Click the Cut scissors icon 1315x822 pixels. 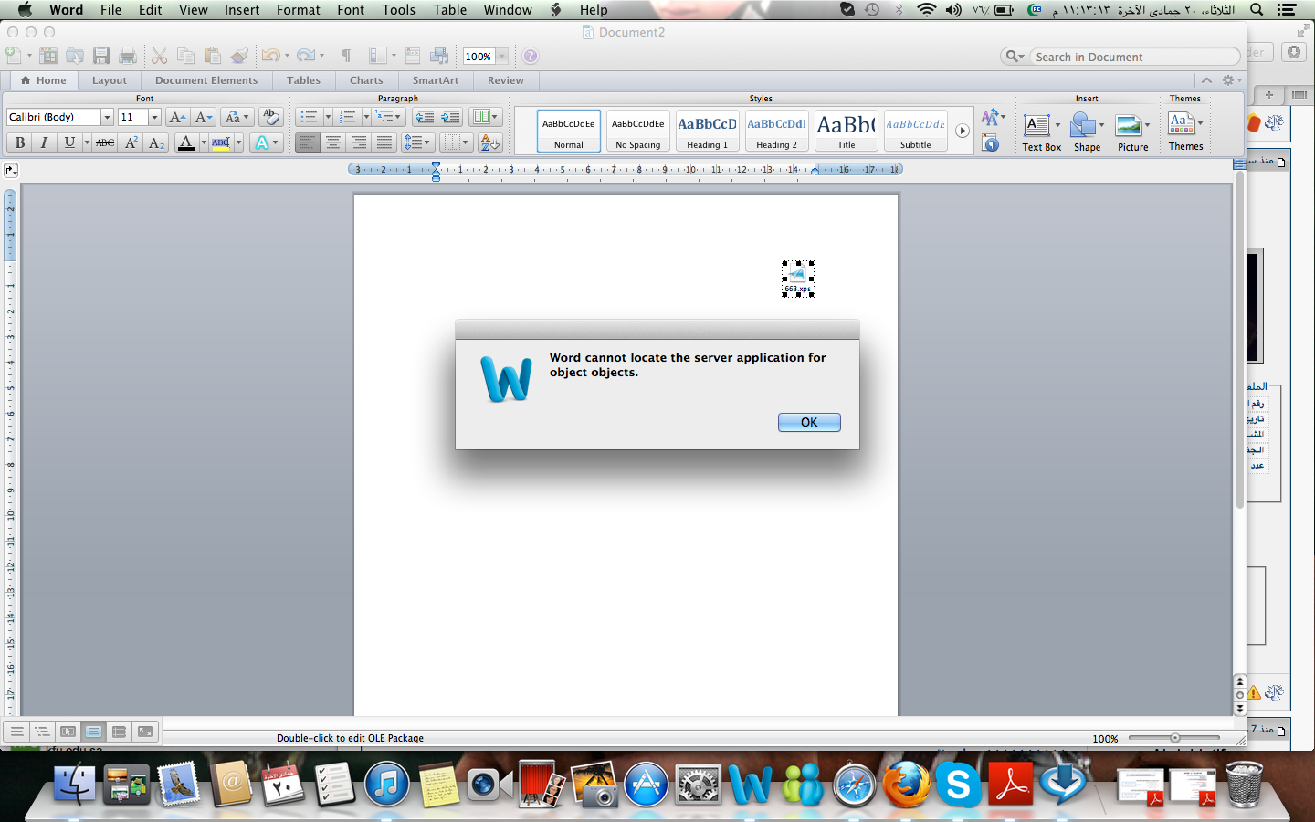coord(160,56)
